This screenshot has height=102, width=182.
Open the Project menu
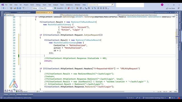click(26, 5)
